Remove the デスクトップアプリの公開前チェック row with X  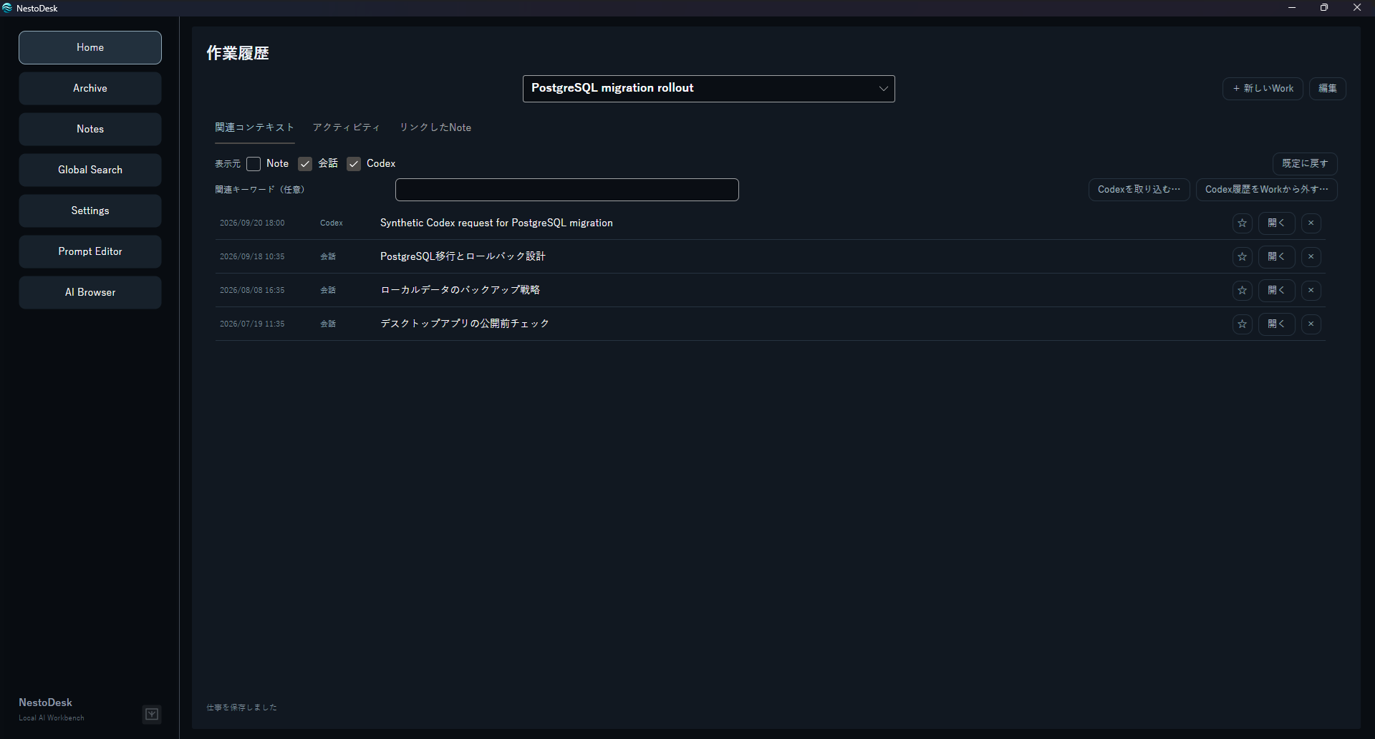tap(1311, 324)
